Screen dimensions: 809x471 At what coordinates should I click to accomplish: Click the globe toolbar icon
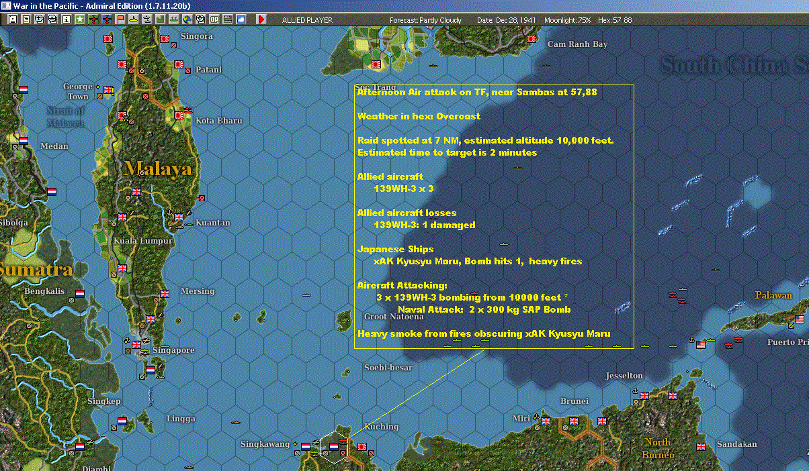coord(187,19)
